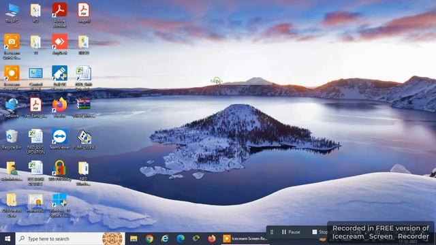The width and height of the screenshot is (436, 245).
Task: Open the green arrows app on the taskbar
Action: tap(196, 239)
